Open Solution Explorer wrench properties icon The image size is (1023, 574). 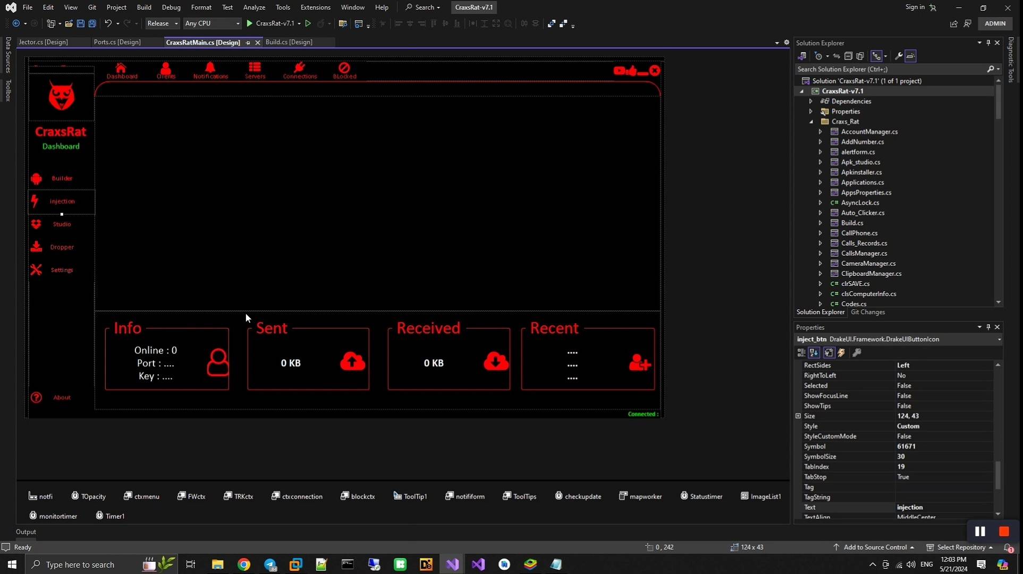(899, 56)
